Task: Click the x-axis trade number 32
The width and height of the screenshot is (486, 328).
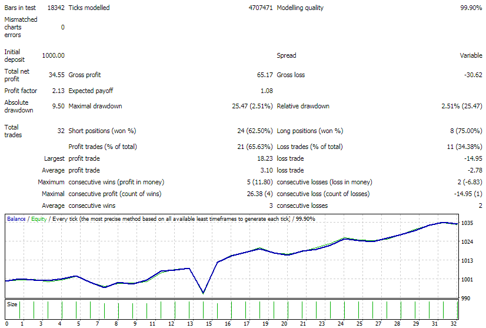Action: 454,324
